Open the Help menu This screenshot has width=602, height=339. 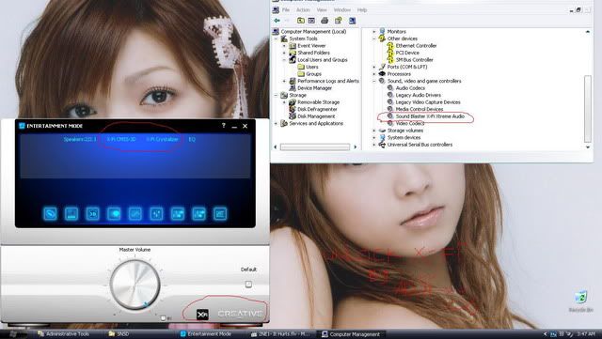362,10
